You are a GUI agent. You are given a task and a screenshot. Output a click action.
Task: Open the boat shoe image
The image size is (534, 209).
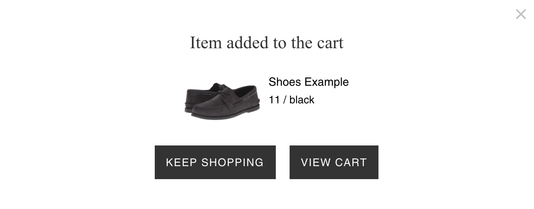222,101
